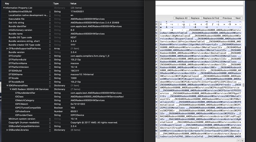Viewport: 256px width, 142px height.
Task: Collapse the Information Property List root
Action: pos(4,8)
